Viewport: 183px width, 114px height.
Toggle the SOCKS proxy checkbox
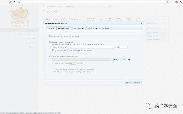(53, 50)
